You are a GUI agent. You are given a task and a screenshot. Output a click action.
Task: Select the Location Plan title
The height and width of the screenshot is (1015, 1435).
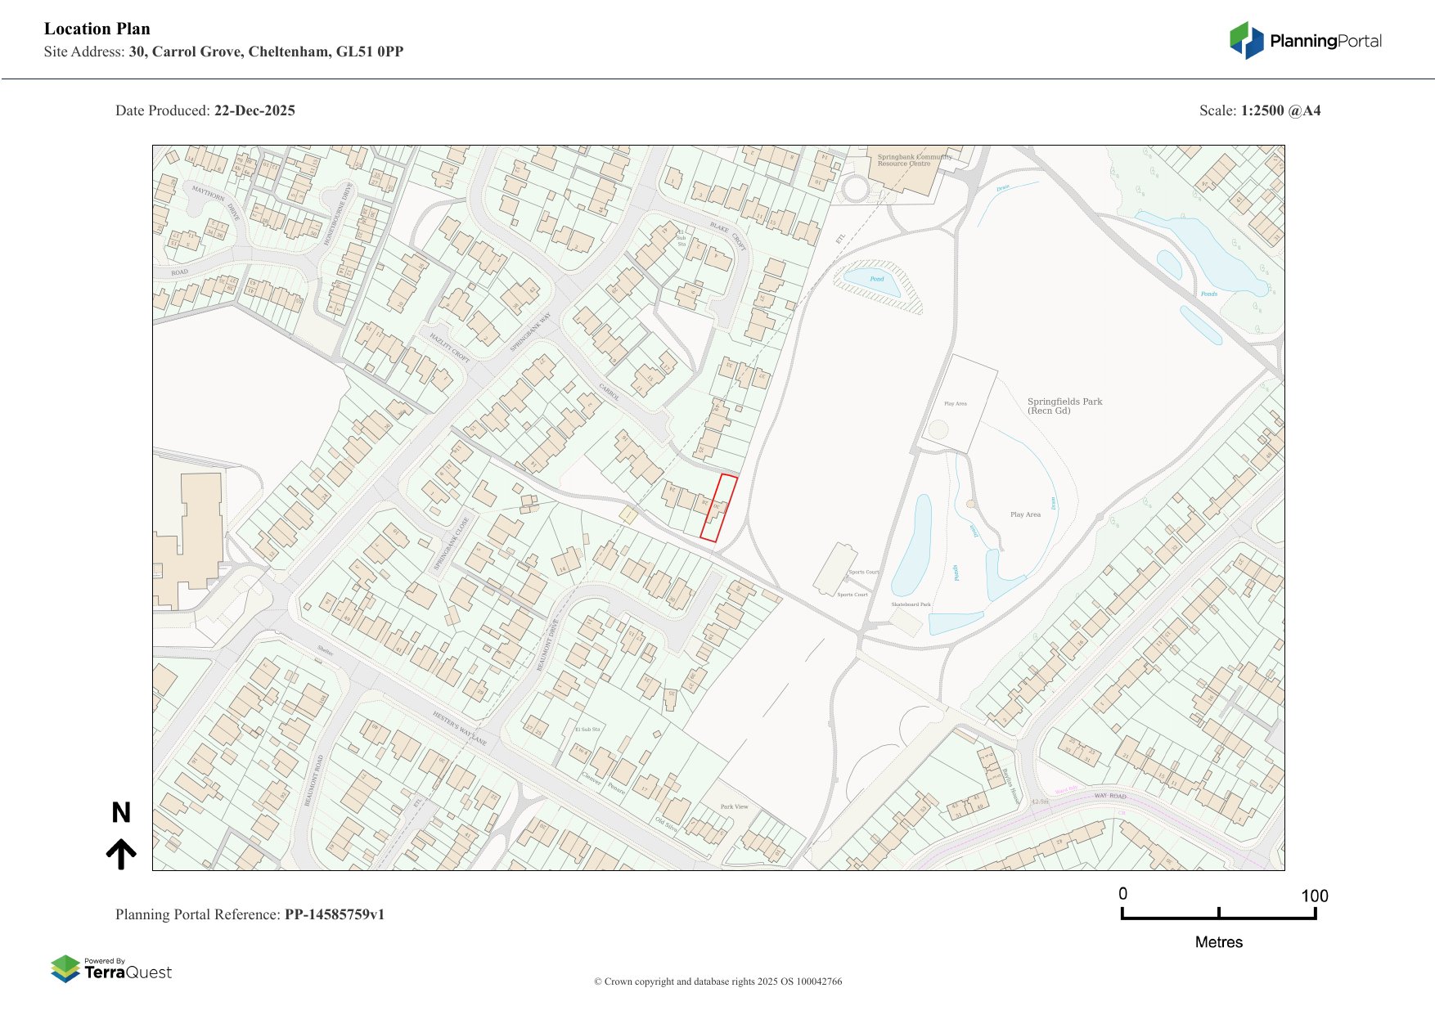click(x=97, y=29)
